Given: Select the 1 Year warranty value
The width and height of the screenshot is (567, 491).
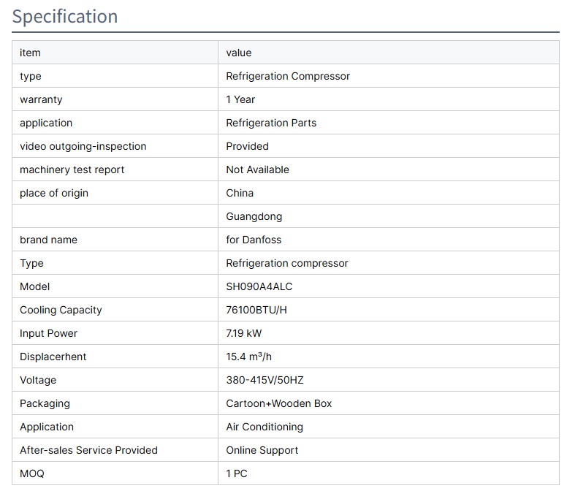Looking at the screenshot, I should point(240,99).
